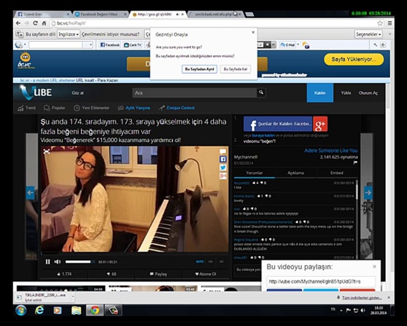Image resolution: width=407 pixels, height=326 pixels.
Task: Open Windows Media Player on taskbar
Action: pyautogui.click(x=57, y=310)
